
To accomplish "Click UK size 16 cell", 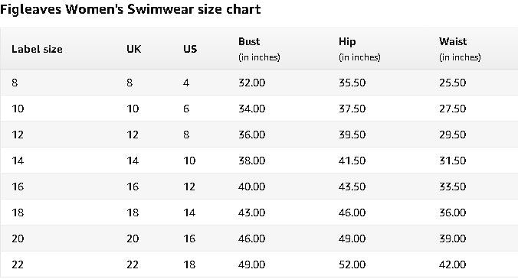I will click(x=133, y=187).
